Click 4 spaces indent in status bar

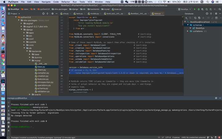pyautogui.click(x=176, y=137)
